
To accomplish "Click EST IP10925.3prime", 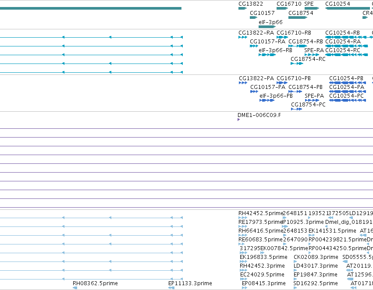I will [x=303, y=222].
